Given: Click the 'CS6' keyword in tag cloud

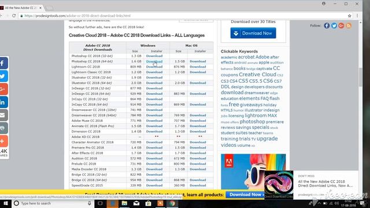Looking at the screenshot, I should (268, 81).
